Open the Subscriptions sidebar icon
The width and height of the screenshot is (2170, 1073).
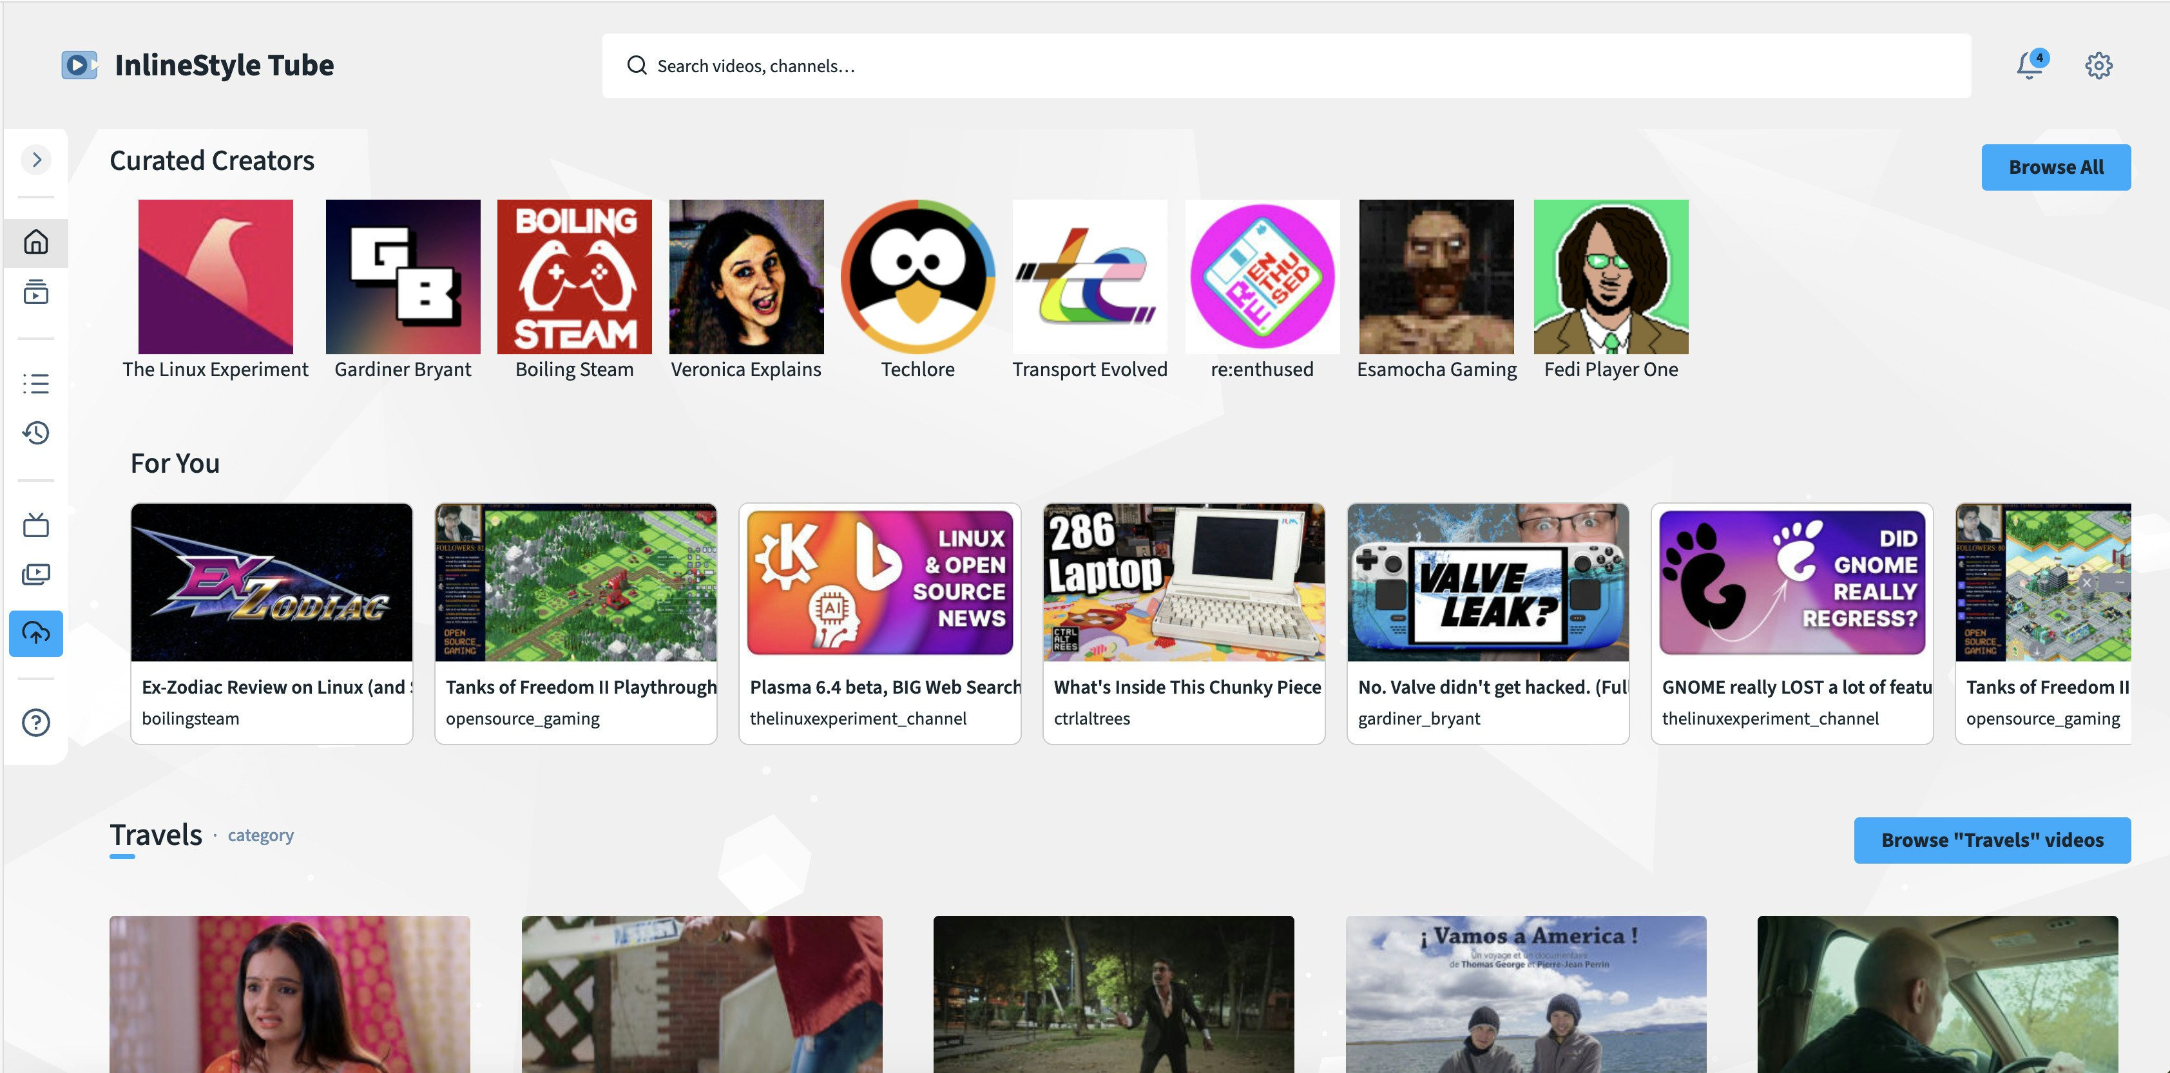tap(35, 292)
